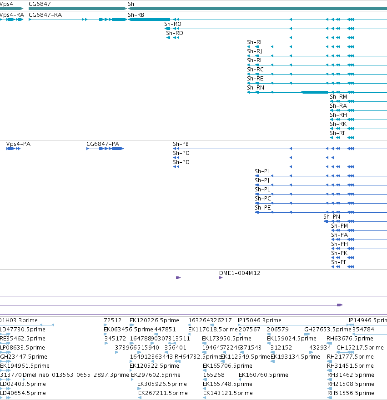Viewport: 387px width, 400px height.
Task: Click EST Dmel_neb_013563_0655_2897.3prime
Action: tap(76, 375)
